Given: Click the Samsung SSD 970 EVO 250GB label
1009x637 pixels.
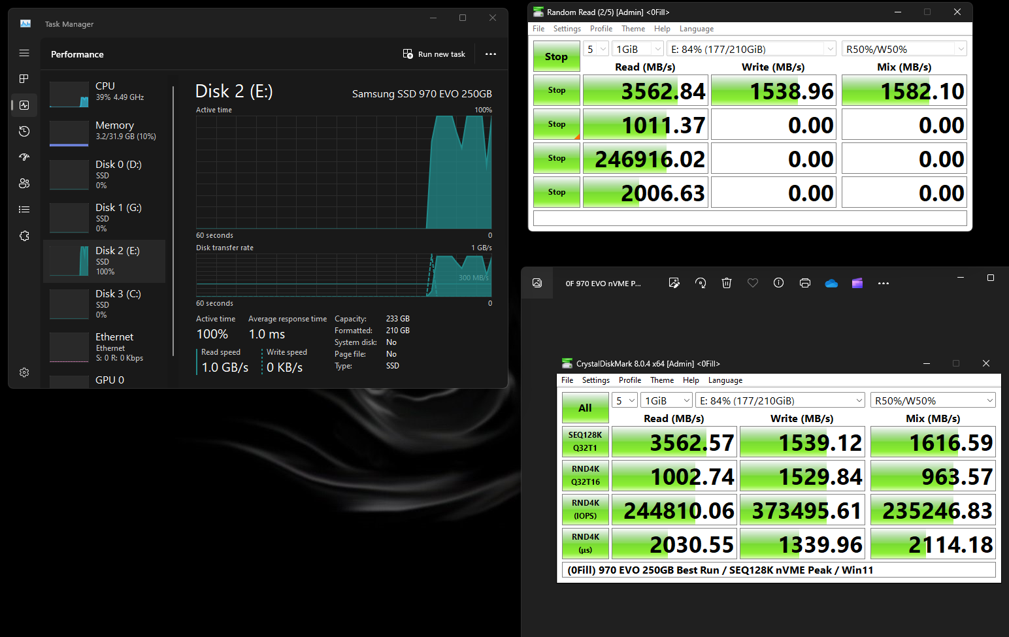Looking at the screenshot, I should coord(422,93).
